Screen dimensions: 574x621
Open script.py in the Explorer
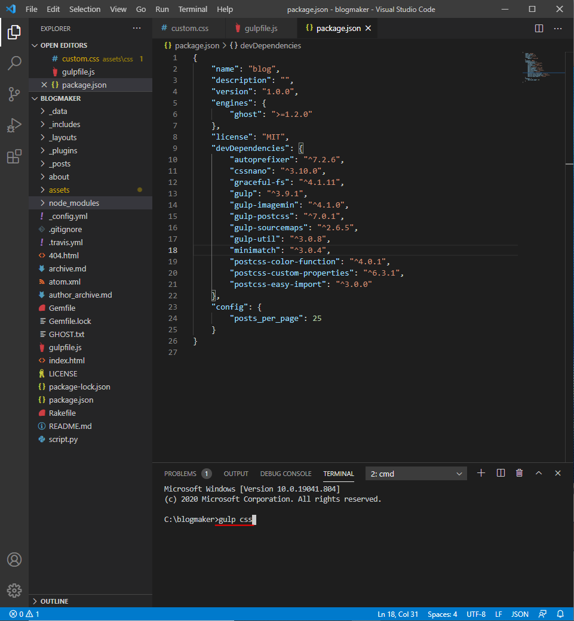click(90, 439)
